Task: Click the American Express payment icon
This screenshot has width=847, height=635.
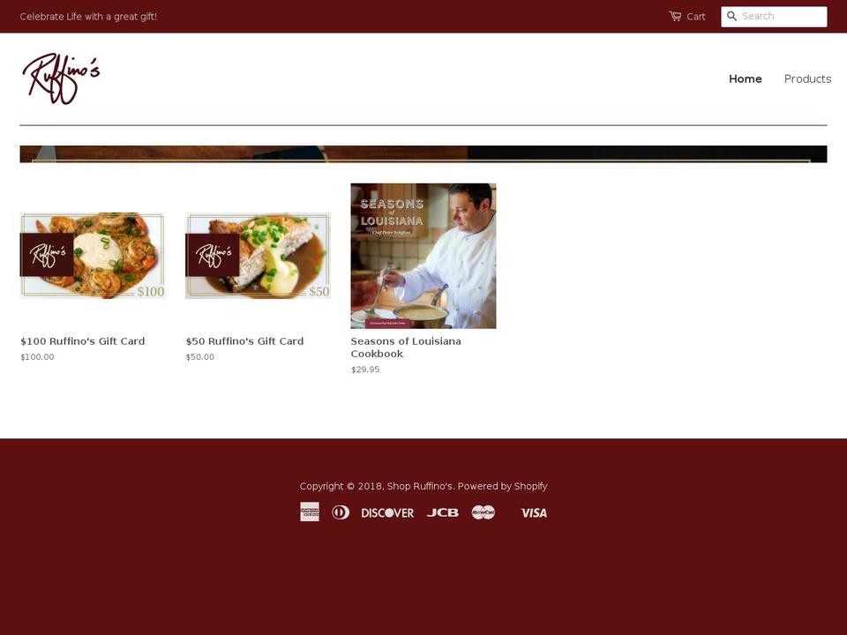Action: pos(310,512)
